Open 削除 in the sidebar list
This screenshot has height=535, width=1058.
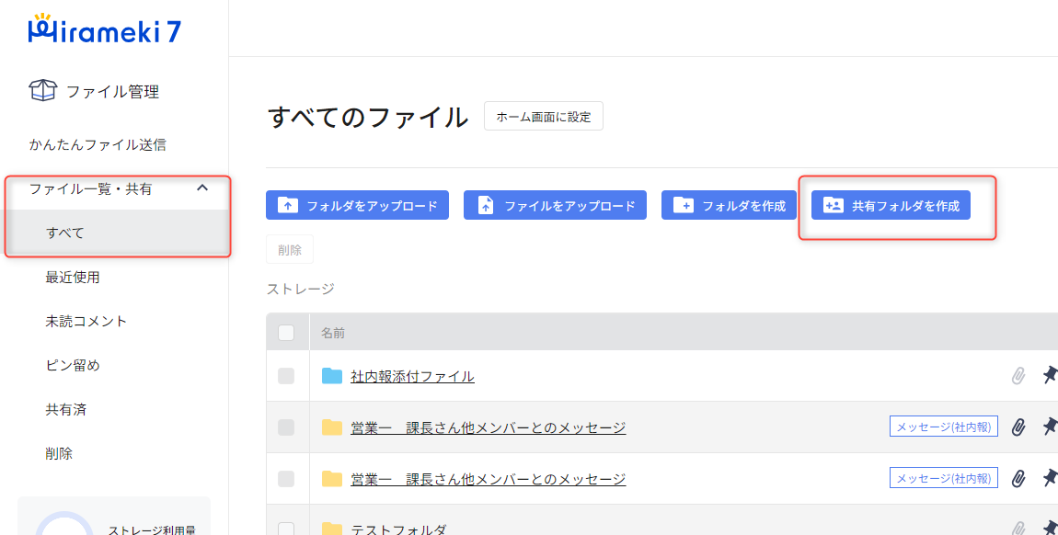click(59, 453)
